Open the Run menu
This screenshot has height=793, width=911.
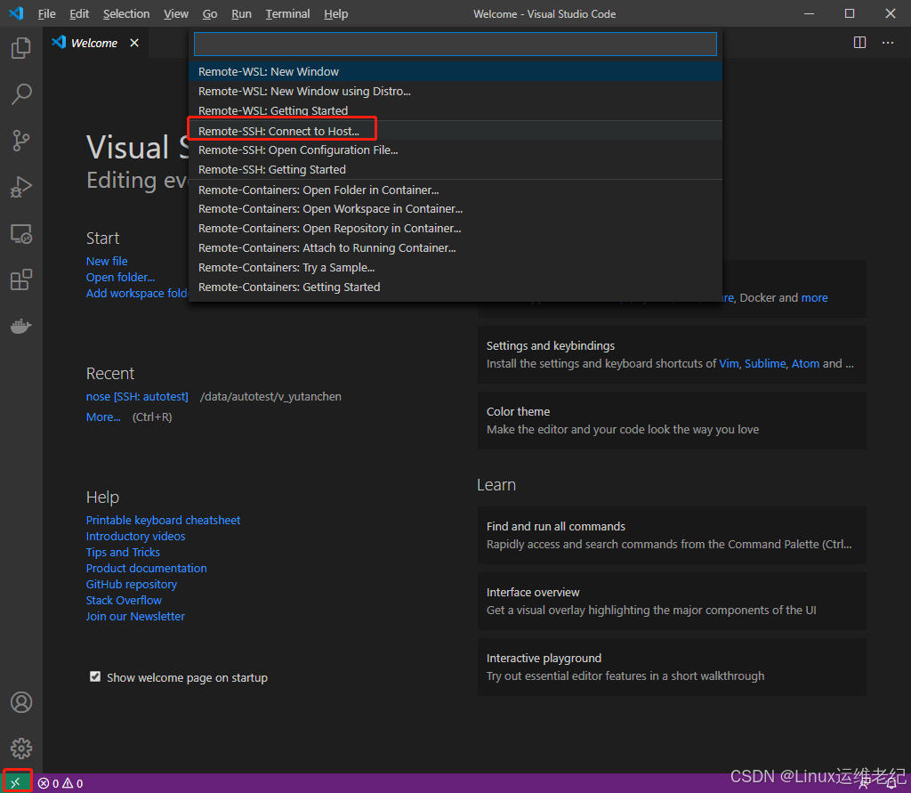241,13
